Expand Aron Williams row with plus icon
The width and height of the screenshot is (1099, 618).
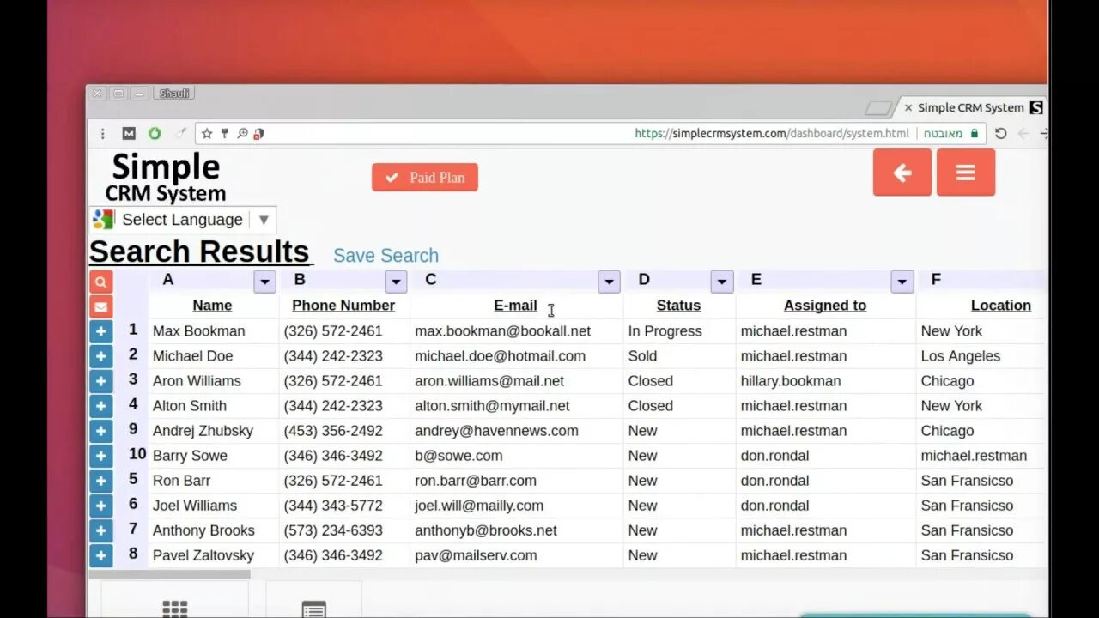coord(100,381)
